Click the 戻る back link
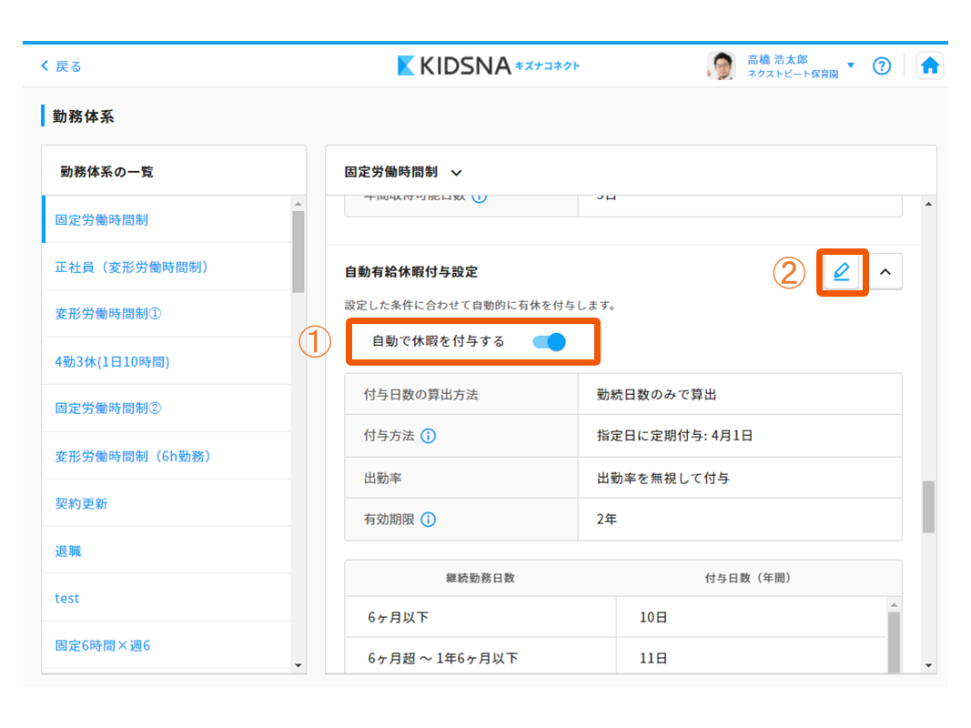971x728 pixels. (x=61, y=66)
